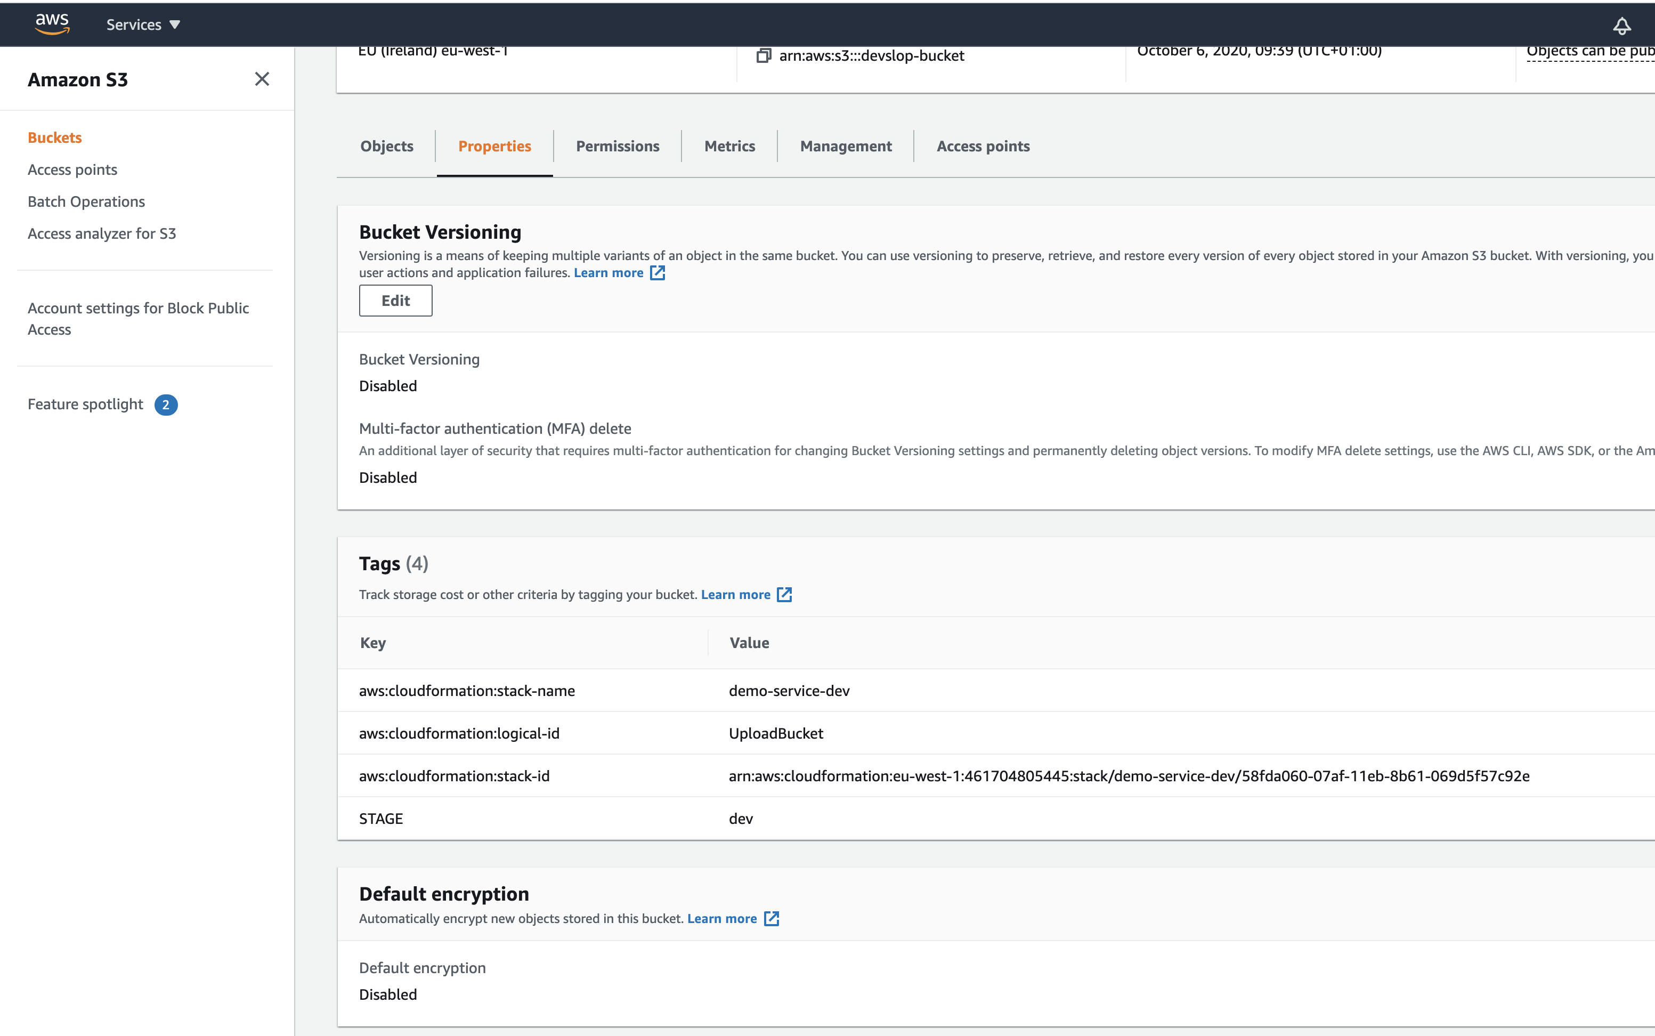The width and height of the screenshot is (1655, 1036).
Task: Click Multi-factor authentication (MFA) delete label
Action: pyautogui.click(x=495, y=428)
